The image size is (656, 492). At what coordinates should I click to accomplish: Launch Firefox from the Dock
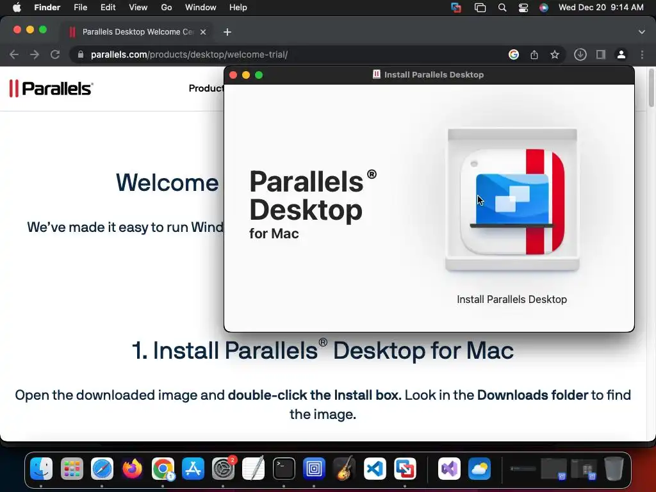[x=132, y=468]
